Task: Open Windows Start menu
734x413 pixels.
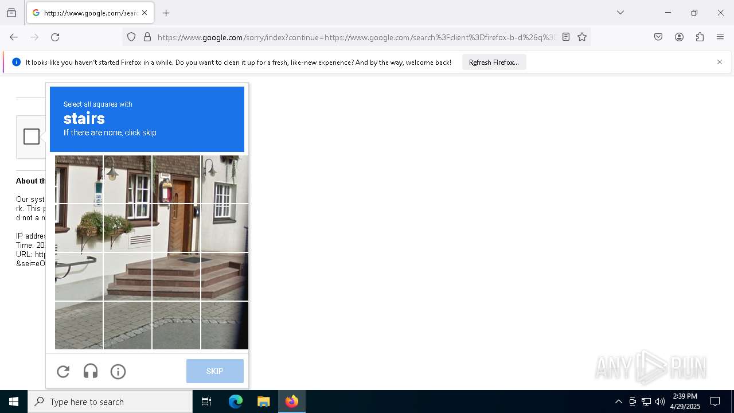Action: (x=14, y=402)
